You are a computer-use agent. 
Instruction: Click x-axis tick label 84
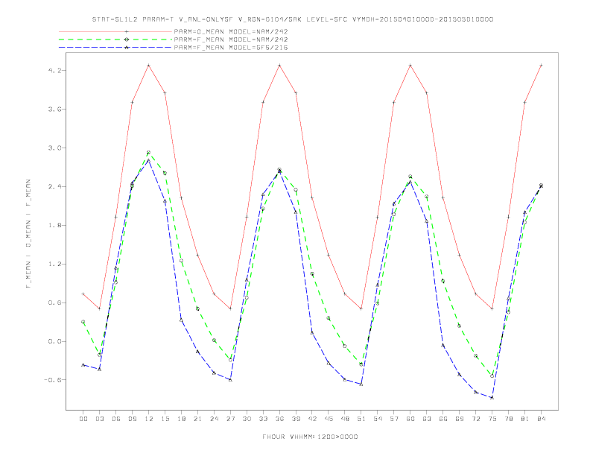(x=542, y=419)
